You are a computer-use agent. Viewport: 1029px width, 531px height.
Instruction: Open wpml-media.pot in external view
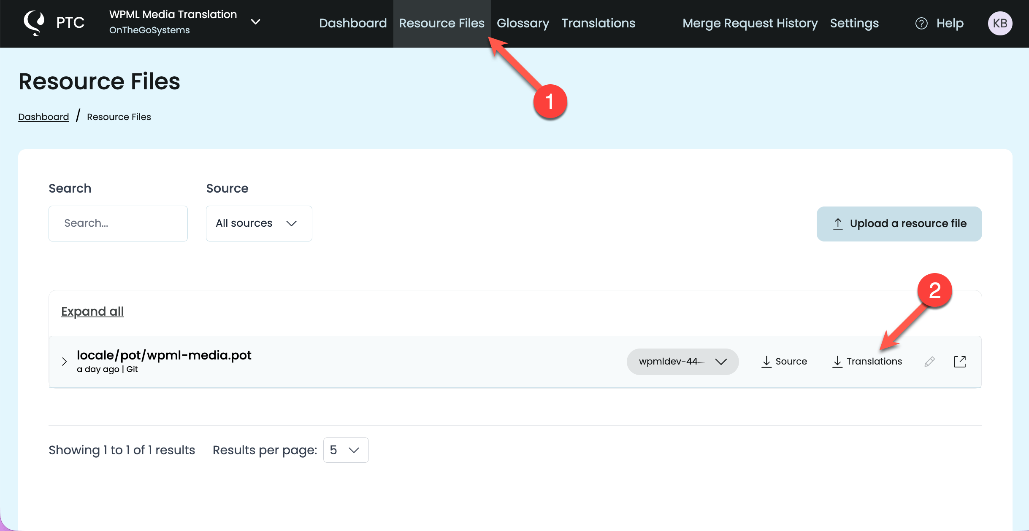[960, 361]
